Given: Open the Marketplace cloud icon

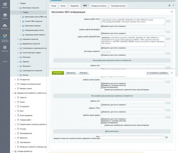Looking at the screenshot, I should click(x=5, y=26).
